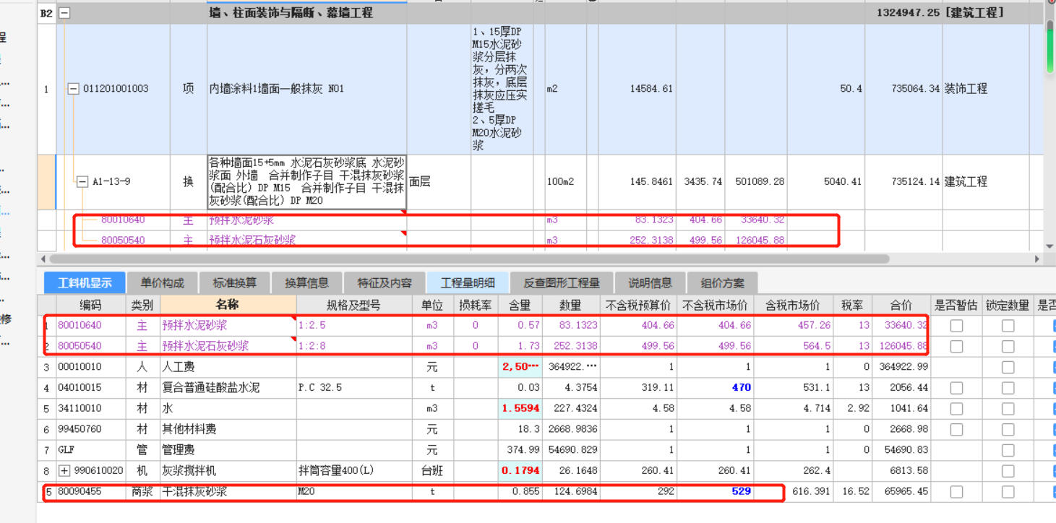Collapse the A1-13-9 quota node
Viewport: 1056px width, 523px height.
pos(82,181)
